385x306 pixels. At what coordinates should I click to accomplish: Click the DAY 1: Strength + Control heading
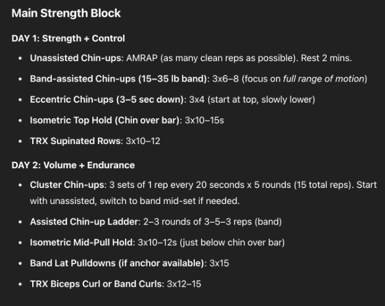point(68,38)
